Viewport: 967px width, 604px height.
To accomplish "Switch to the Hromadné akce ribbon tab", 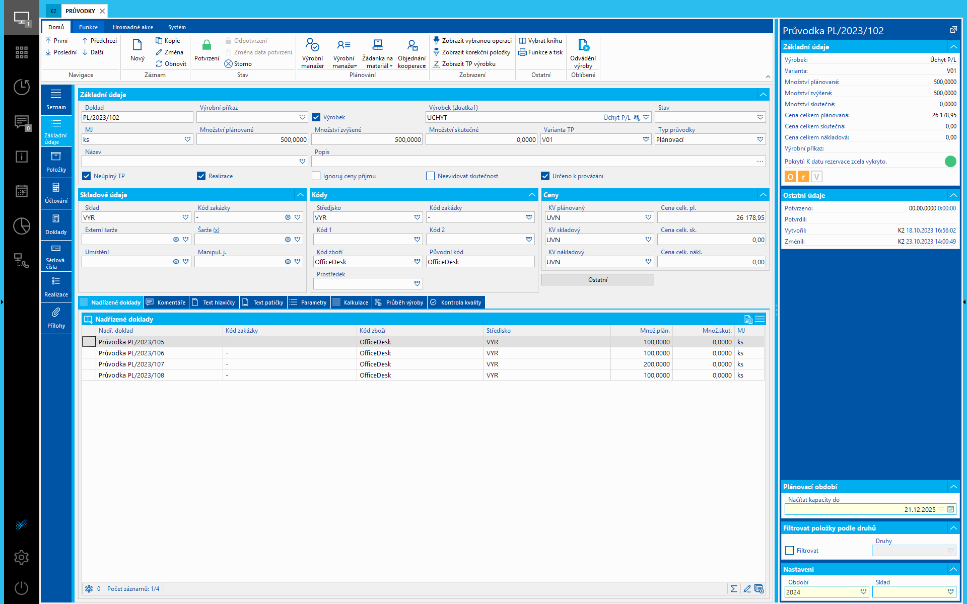I will (132, 27).
